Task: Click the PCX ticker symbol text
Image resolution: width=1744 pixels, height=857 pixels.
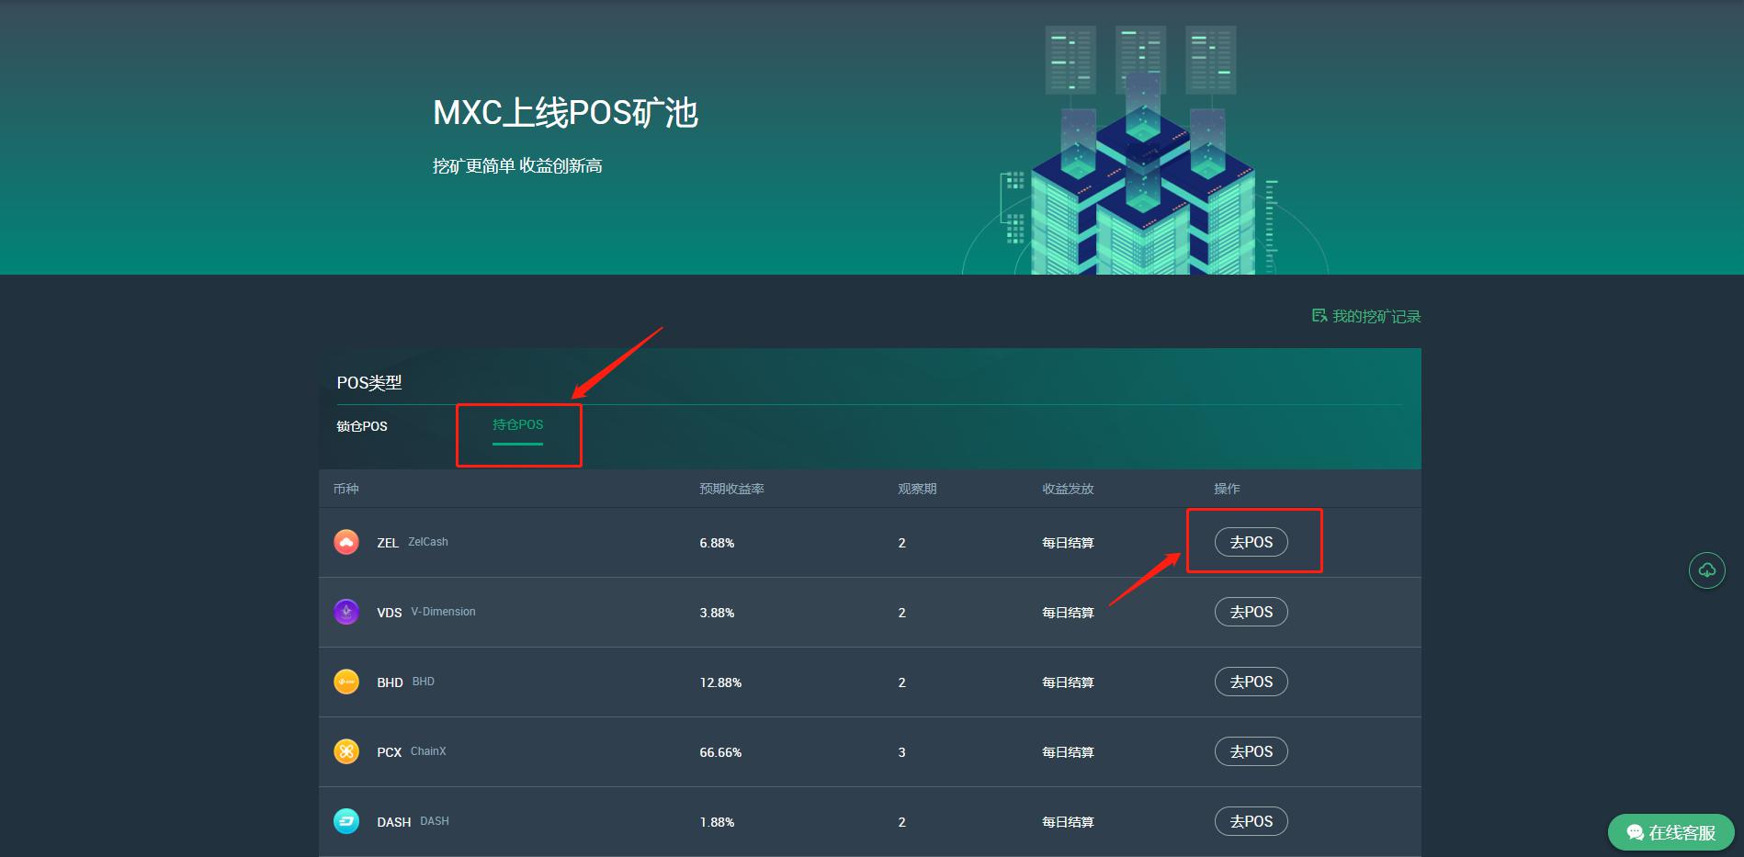Action: point(390,752)
